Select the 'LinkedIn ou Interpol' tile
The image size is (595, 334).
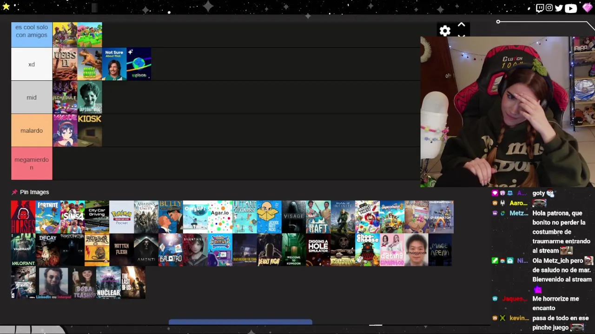click(54, 283)
